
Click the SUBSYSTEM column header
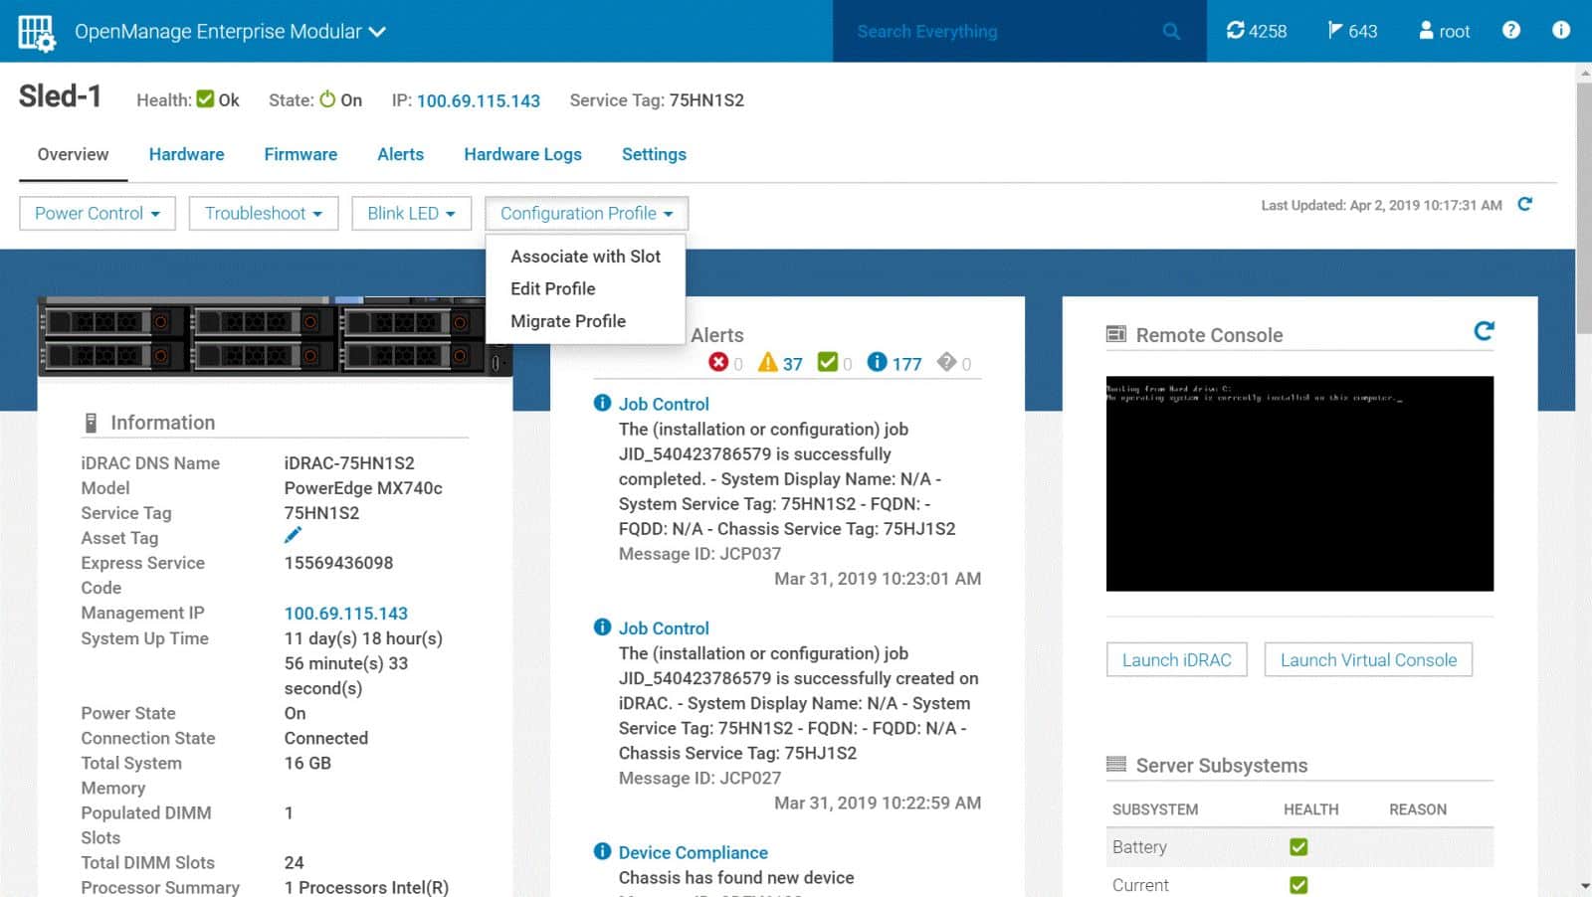[1154, 809]
